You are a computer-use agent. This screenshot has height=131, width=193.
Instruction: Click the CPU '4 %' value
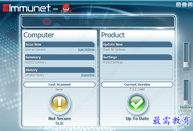point(186,73)
